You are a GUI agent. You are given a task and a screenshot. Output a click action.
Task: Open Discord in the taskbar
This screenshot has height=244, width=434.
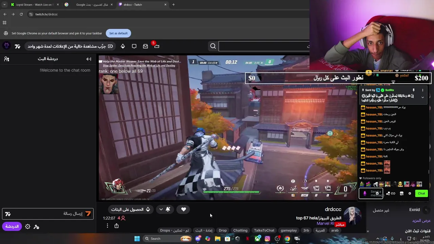click(198, 239)
